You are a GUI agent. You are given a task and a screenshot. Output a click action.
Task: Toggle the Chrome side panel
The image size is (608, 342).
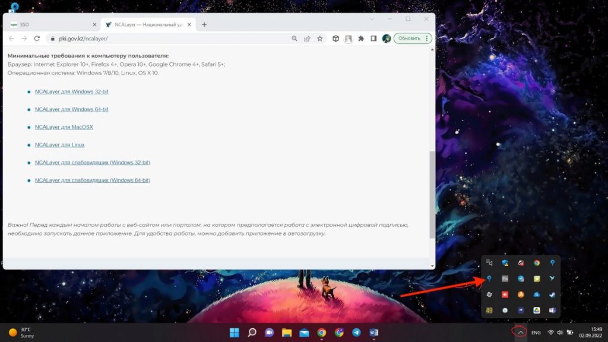[x=373, y=39]
